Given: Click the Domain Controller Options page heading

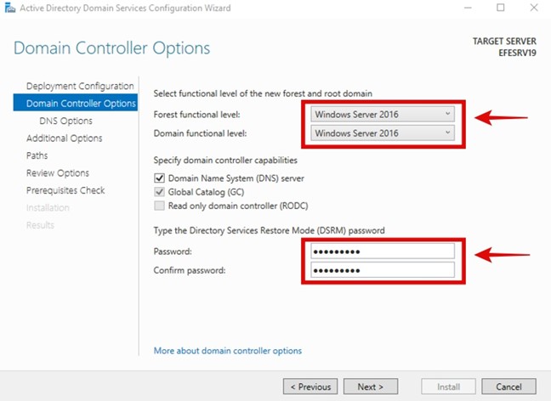Looking at the screenshot, I should point(111,48).
